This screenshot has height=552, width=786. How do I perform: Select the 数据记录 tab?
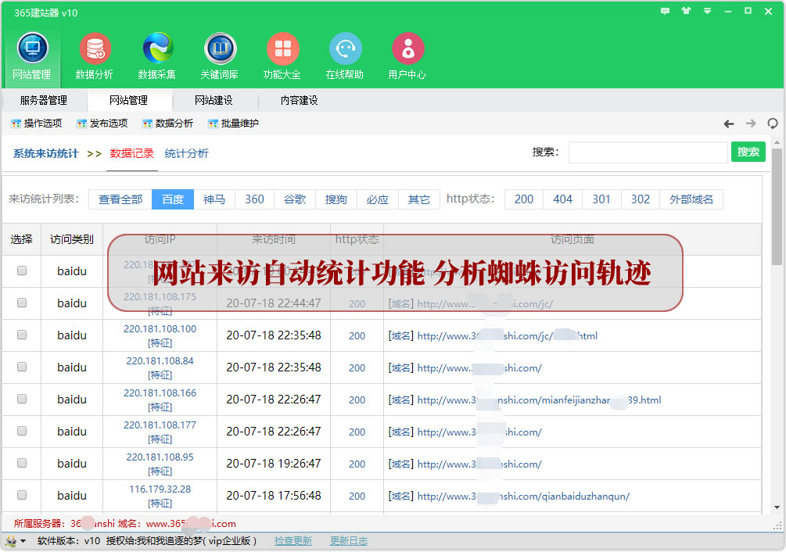tap(132, 153)
